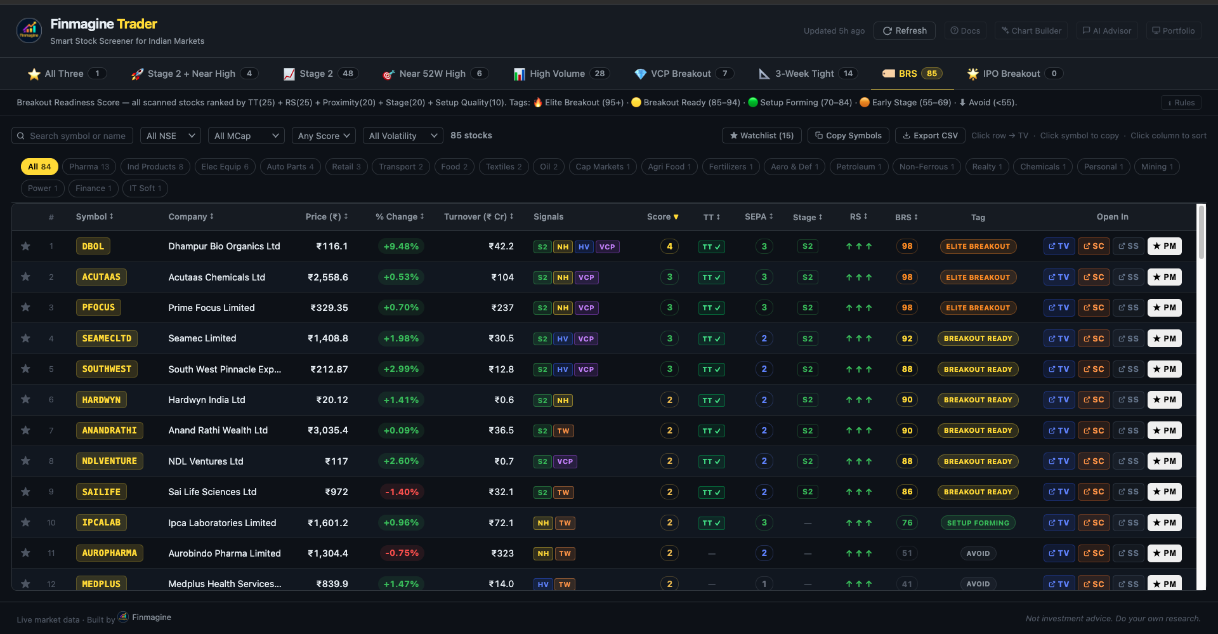Viewport: 1218px width, 634px height.
Task: Open PFOCUS SC link icon
Action: (x=1094, y=308)
